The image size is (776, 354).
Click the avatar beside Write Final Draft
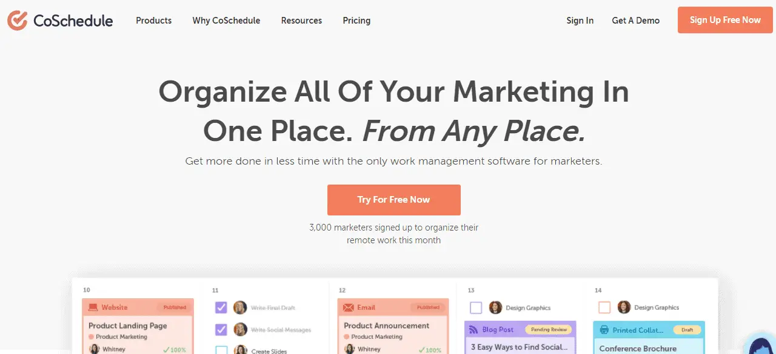[240, 307]
